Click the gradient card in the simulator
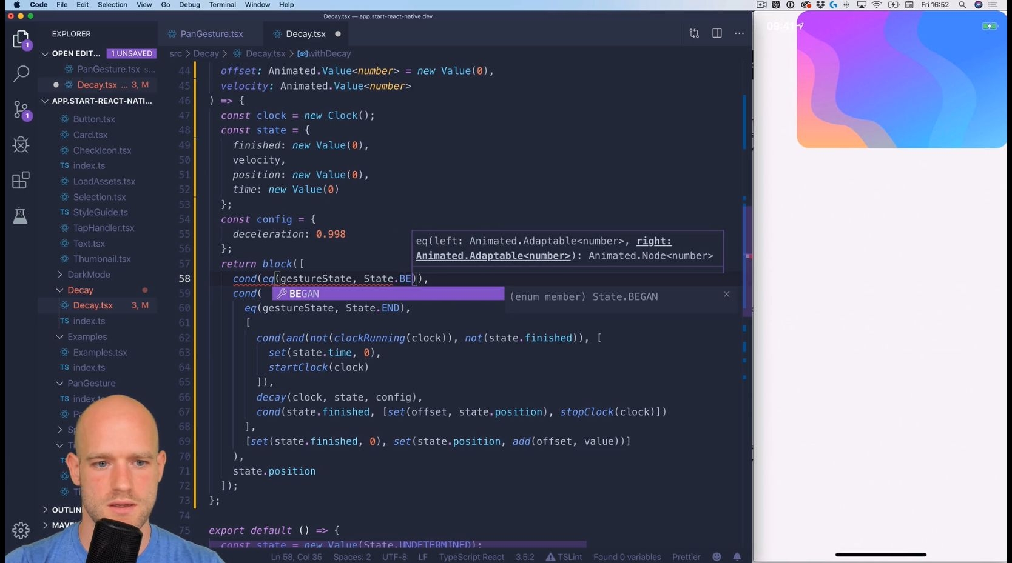The width and height of the screenshot is (1012, 563). 902,79
